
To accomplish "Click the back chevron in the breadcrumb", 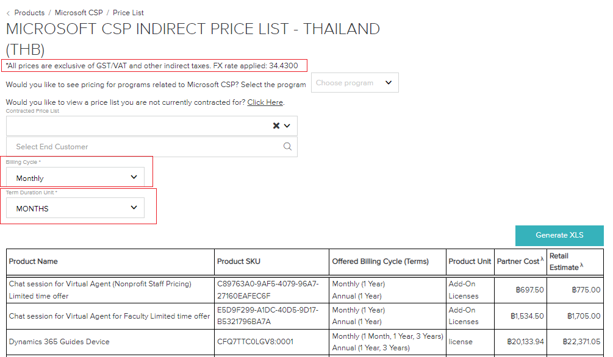I will [8, 13].
